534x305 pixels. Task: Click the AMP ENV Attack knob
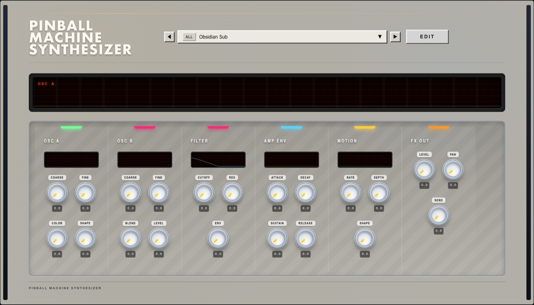[x=277, y=193]
